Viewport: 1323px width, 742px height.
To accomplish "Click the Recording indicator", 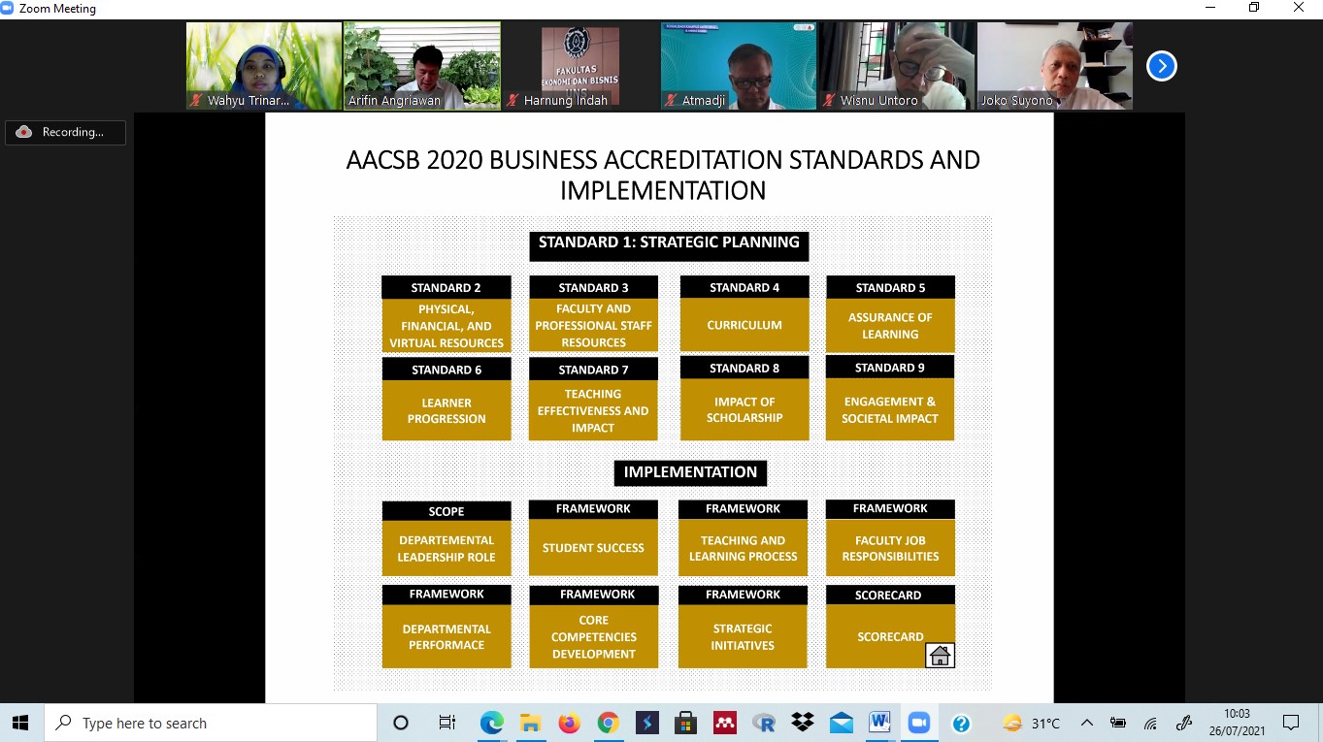I will click(65, 132).
